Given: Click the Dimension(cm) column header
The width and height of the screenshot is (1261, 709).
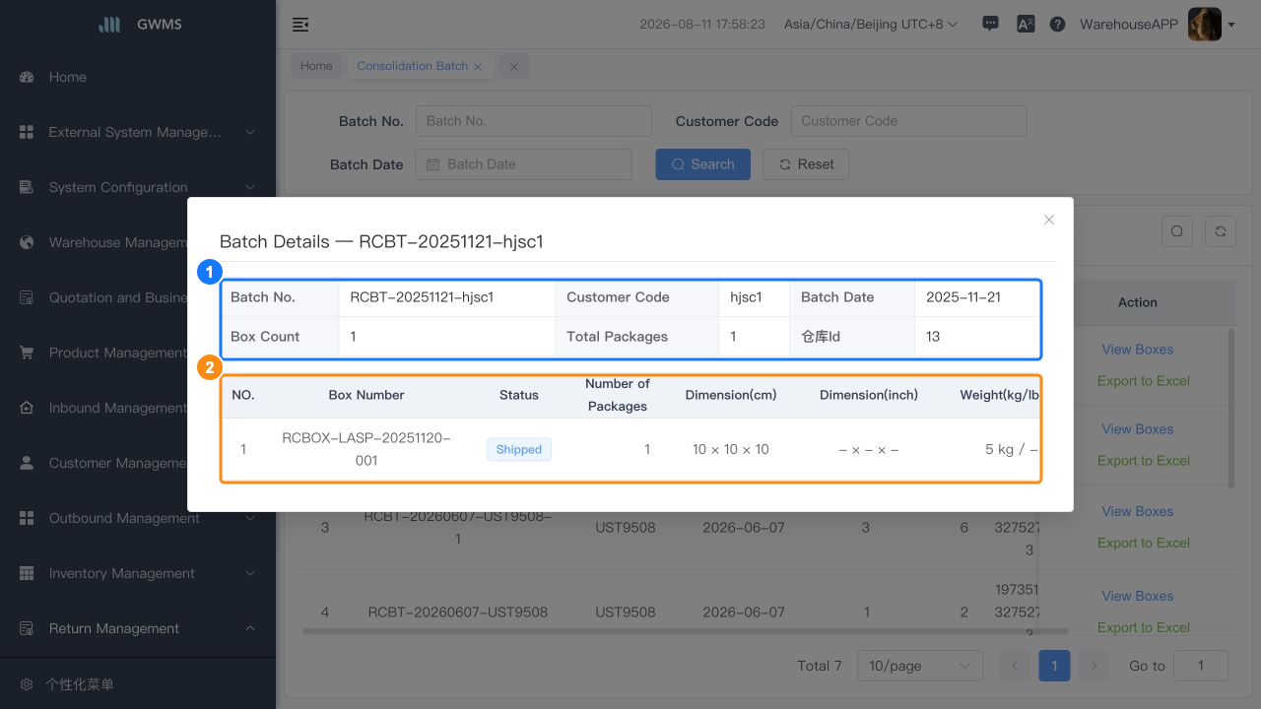Looking at the screenshot, I should 731,395.
